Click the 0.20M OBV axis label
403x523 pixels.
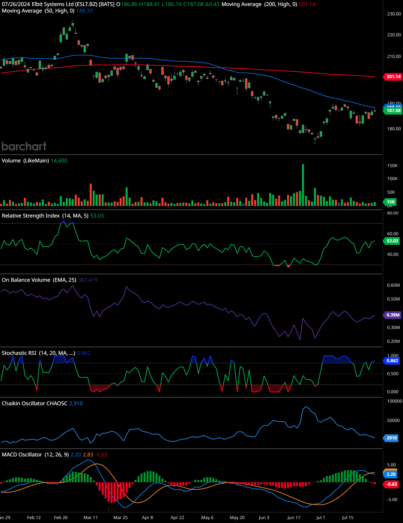coord(393,341)
